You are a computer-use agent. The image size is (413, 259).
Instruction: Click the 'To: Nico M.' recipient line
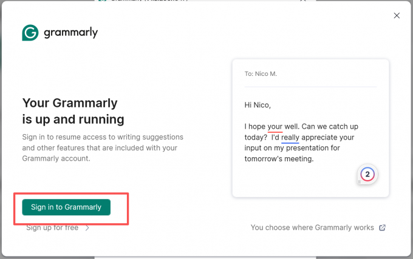(261, 74)
